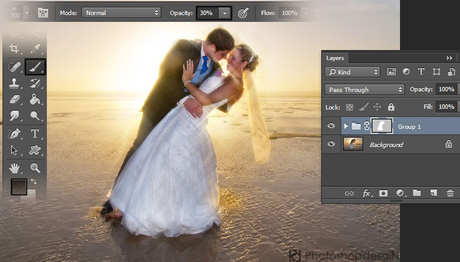The image size is (460, 262).
Task: Choose the Eraser tool
Action: (14, 99)
